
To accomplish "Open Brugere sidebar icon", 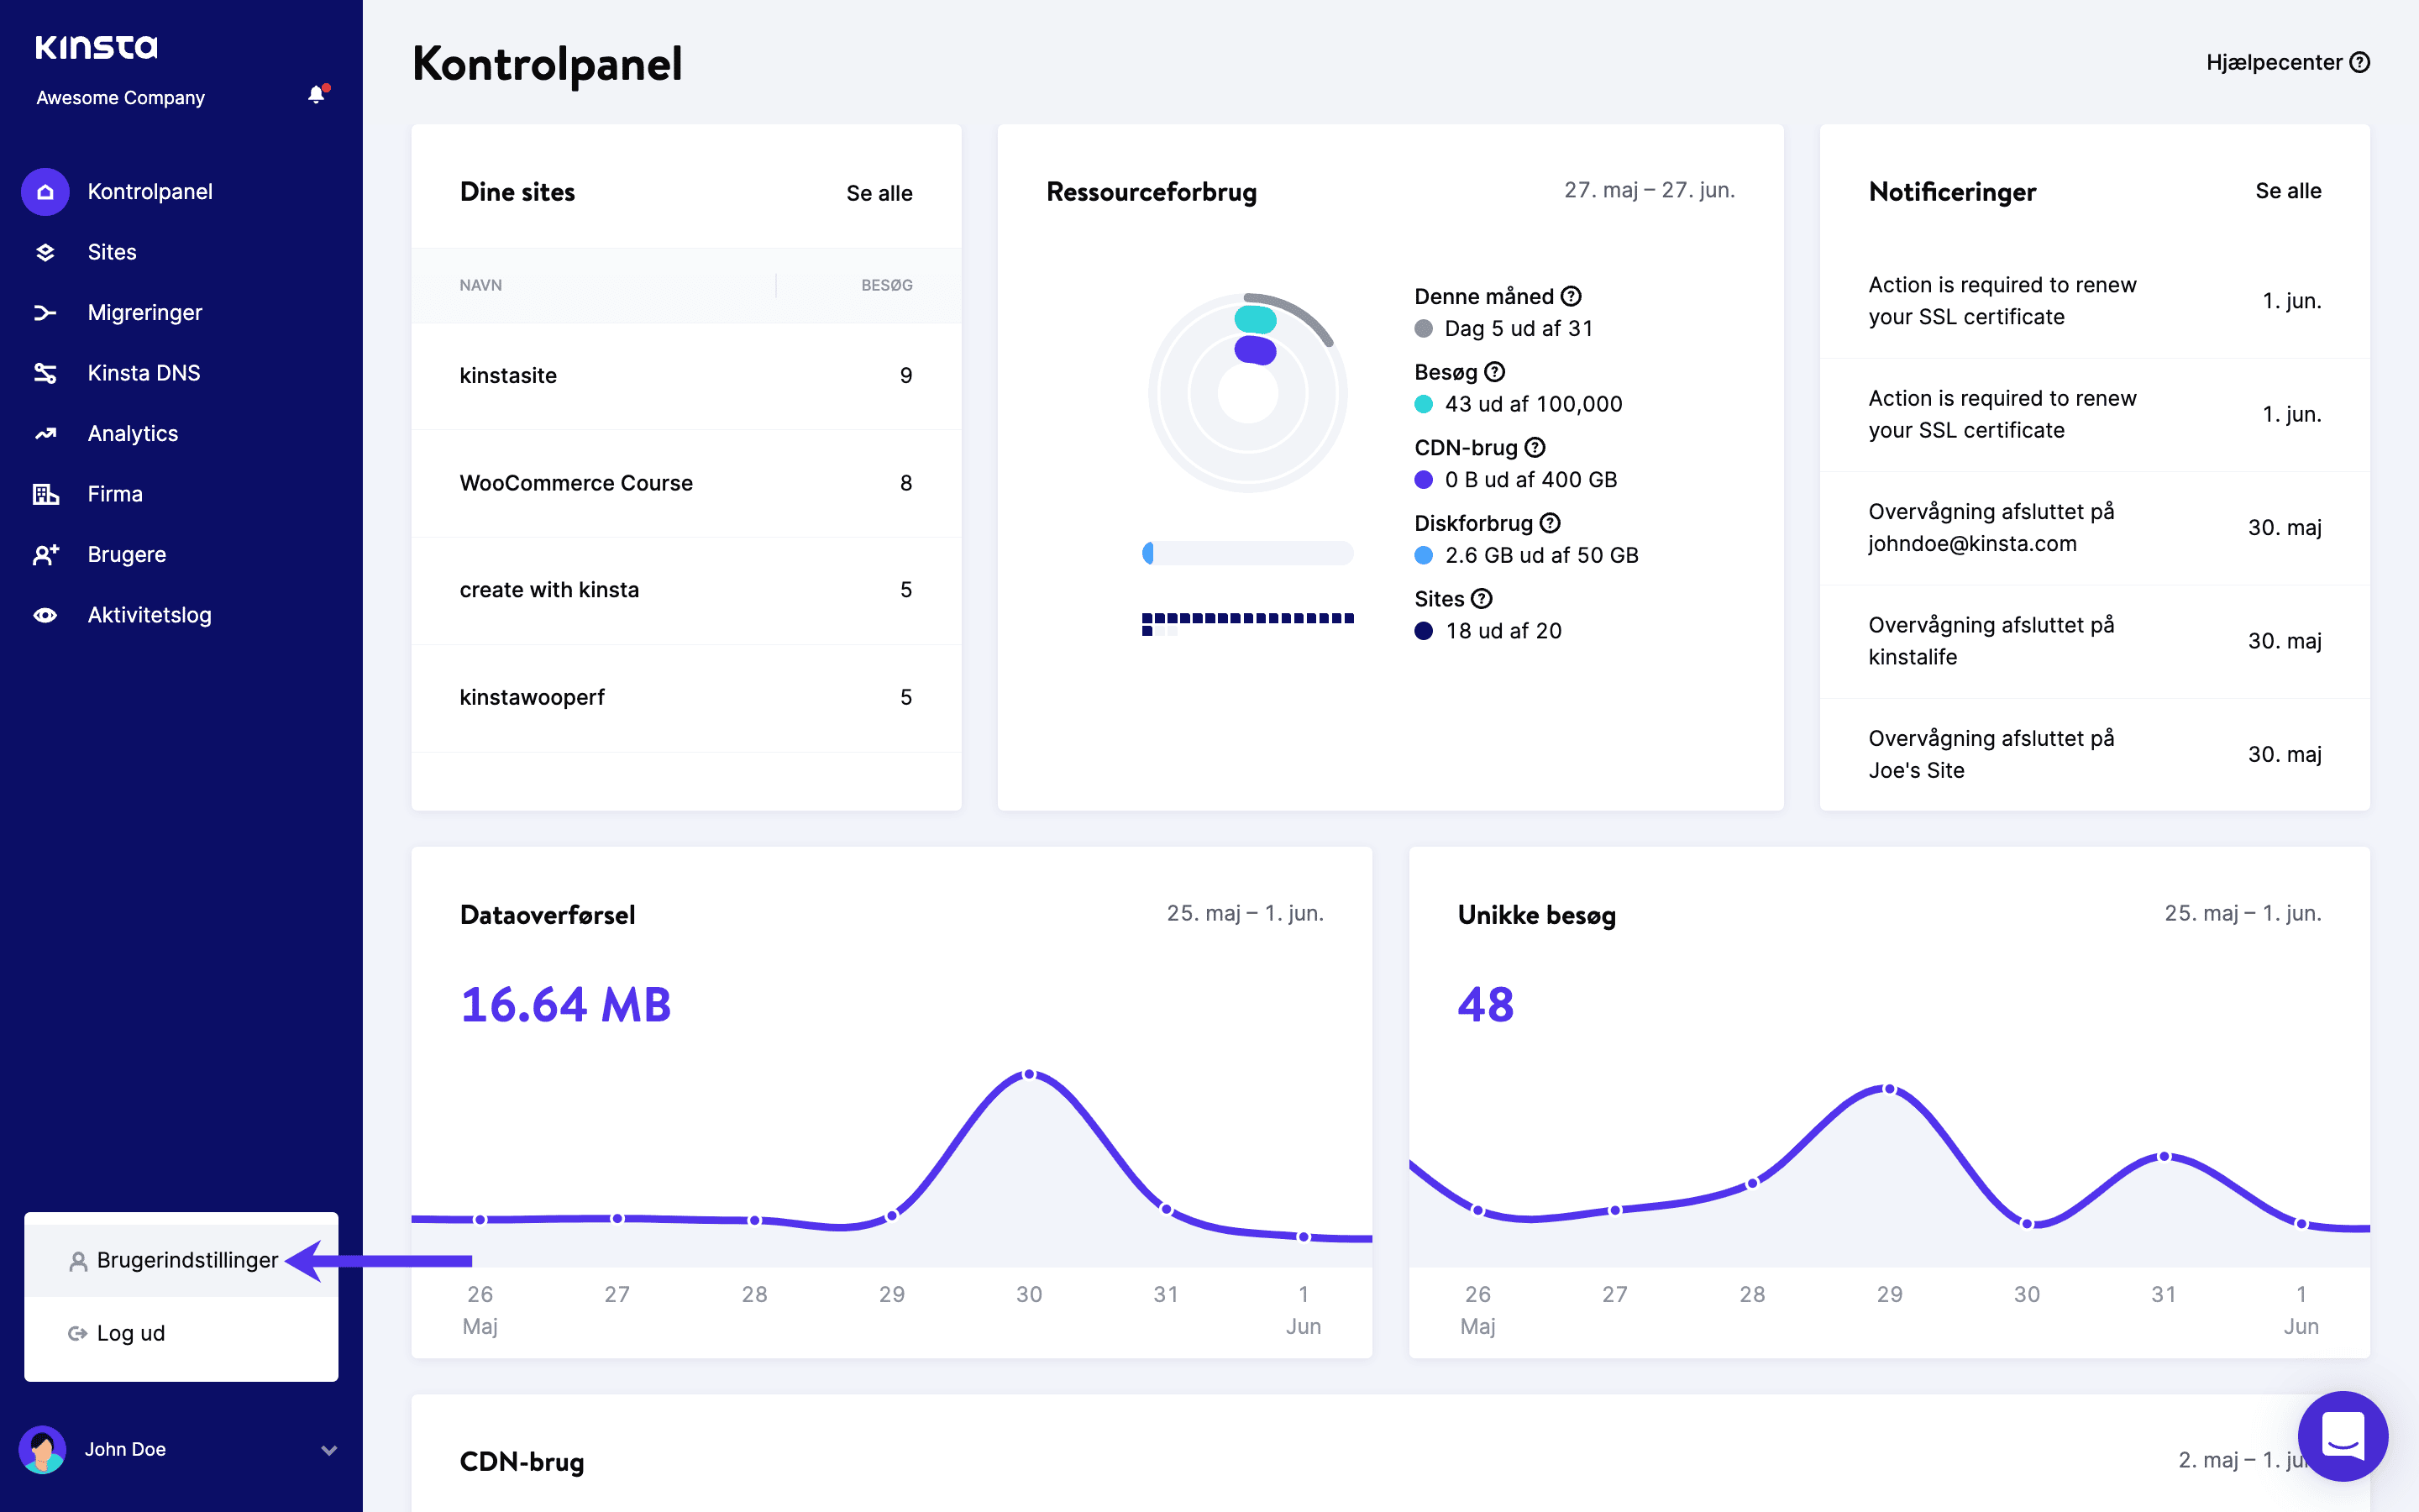I will [44, 554].
